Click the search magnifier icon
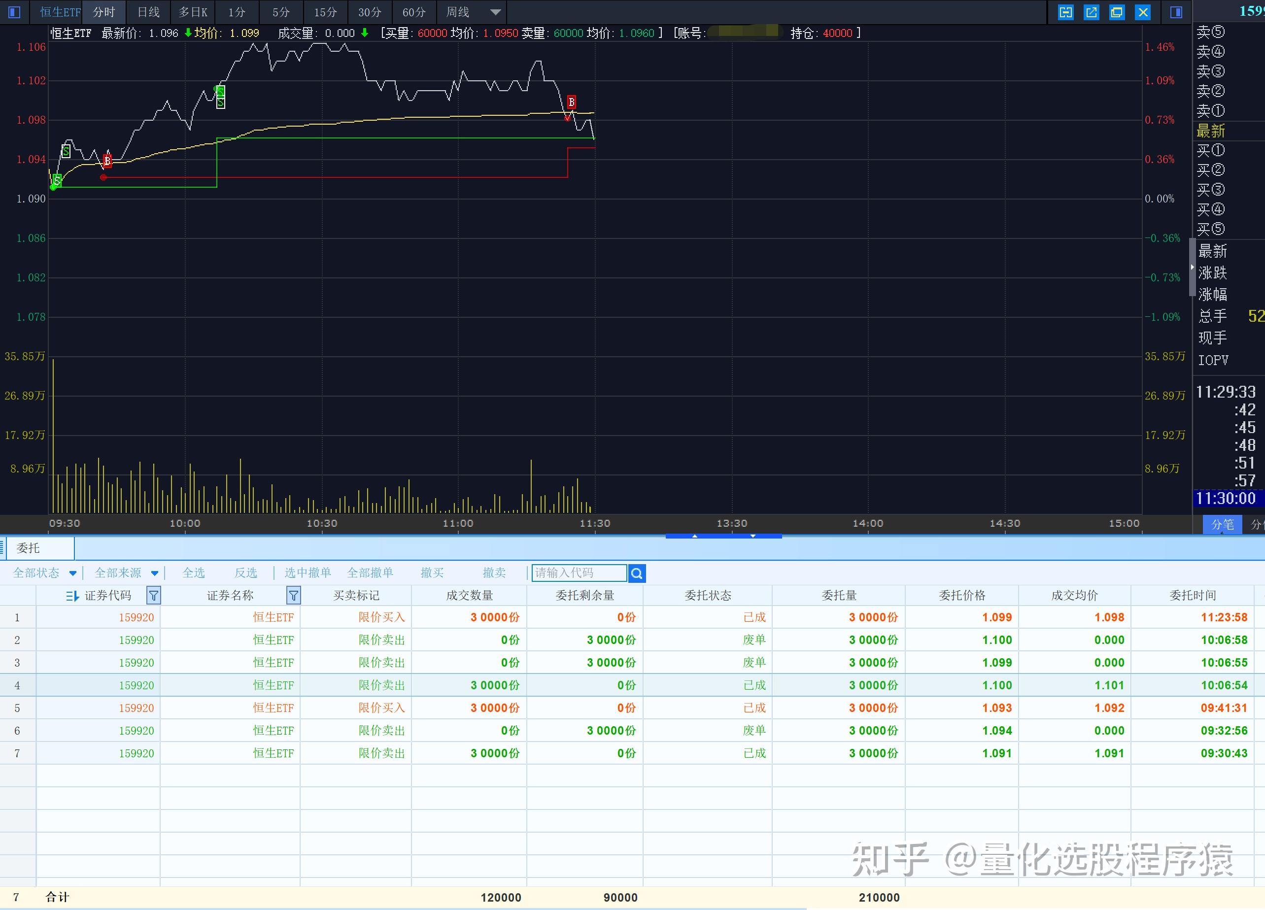The width and height of the screenshot is (1265, 910). (636, 573)
